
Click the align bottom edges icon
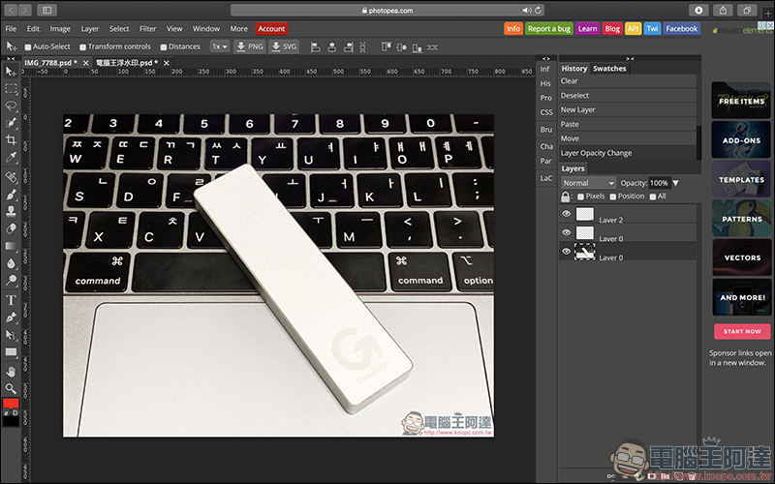pos(418,47)
